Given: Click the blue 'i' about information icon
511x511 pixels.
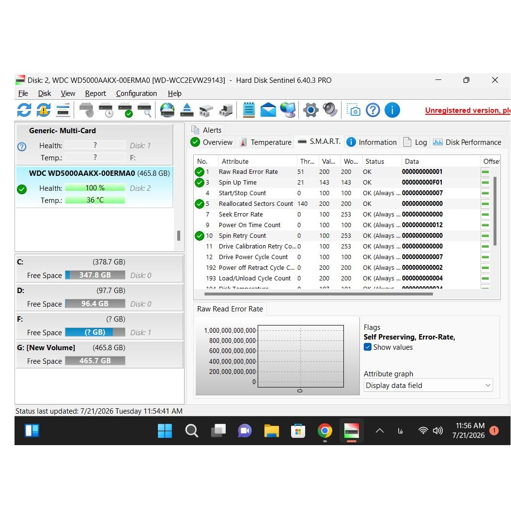Looking at the screenshot, I should point(392,110).
